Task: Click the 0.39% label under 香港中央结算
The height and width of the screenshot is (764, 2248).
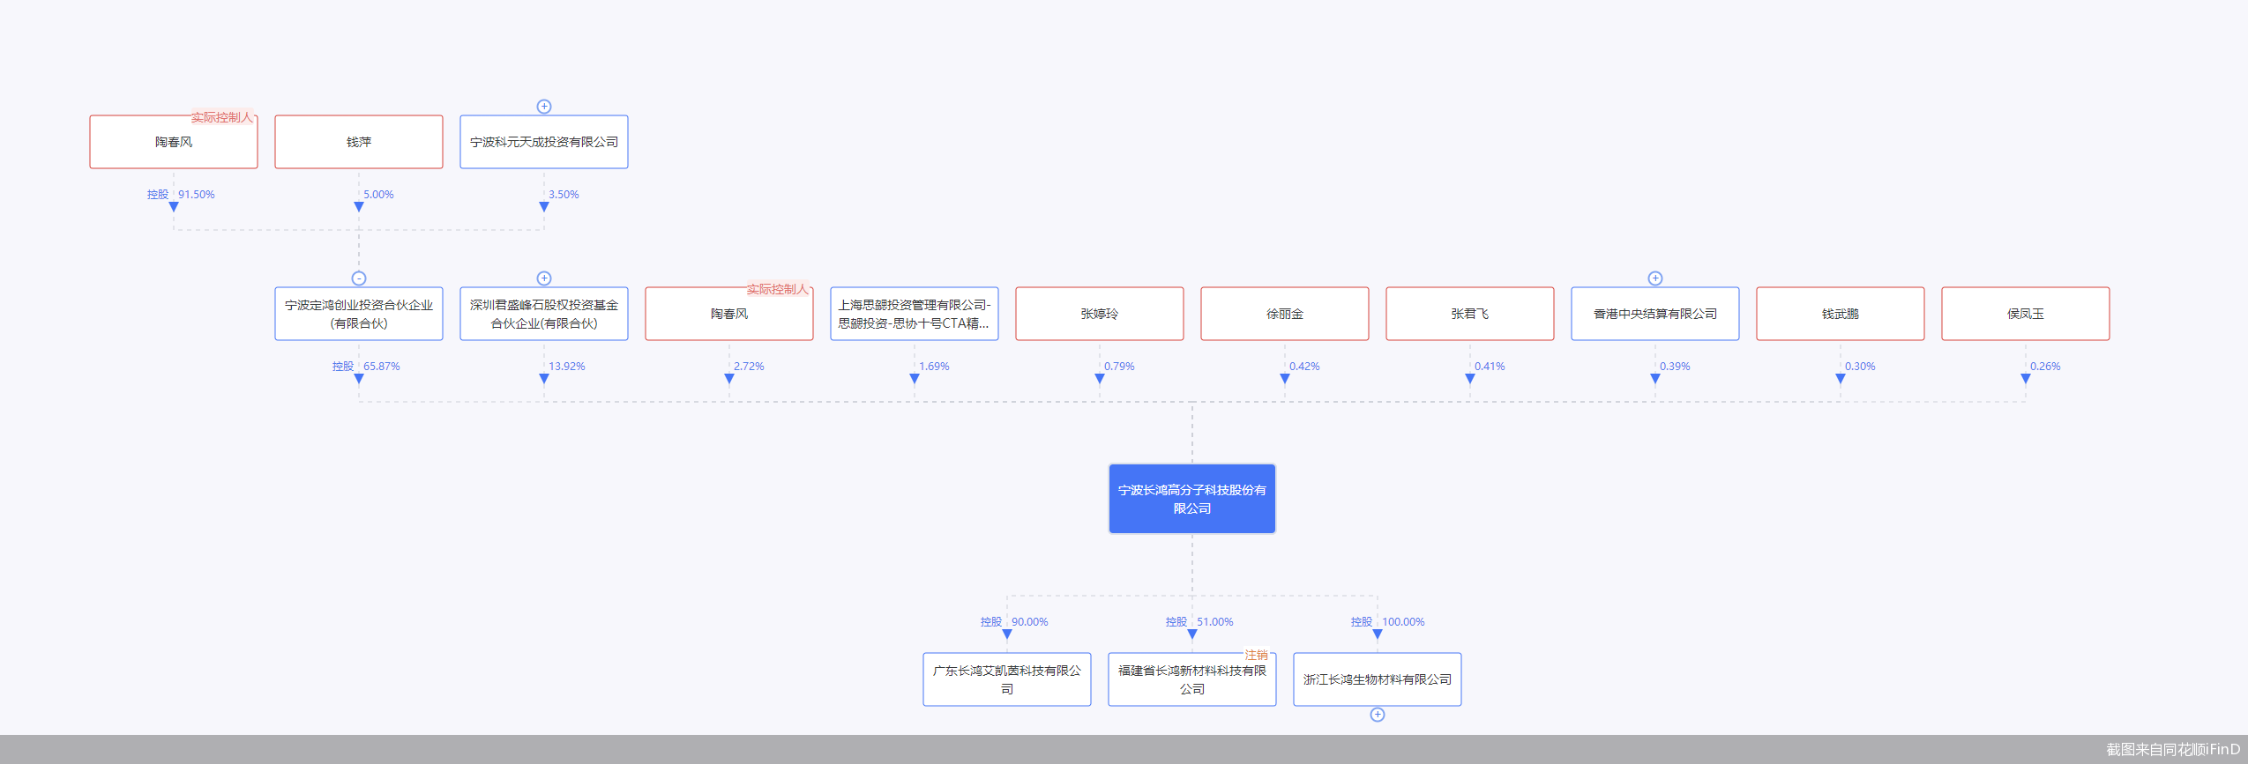Action: tap(1676, 367)
